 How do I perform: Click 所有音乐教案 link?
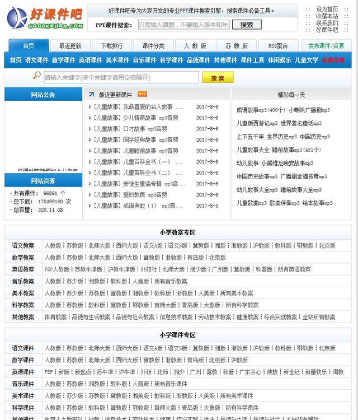(171, 281)
